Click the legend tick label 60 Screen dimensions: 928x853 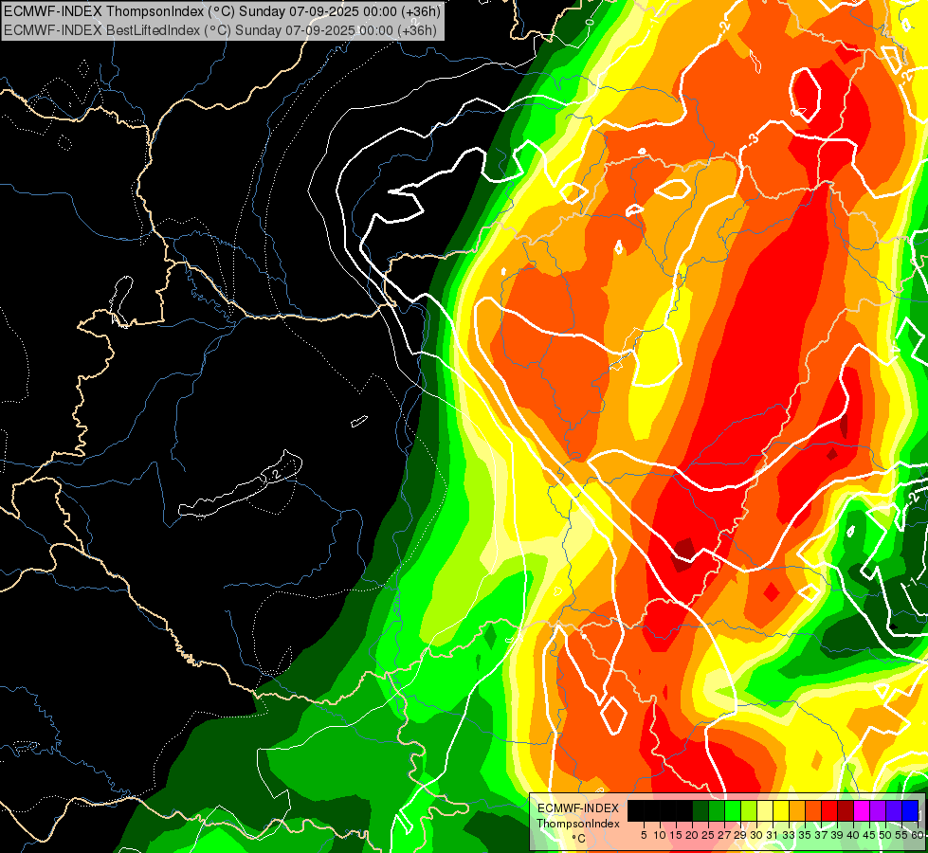click(918, 835)
